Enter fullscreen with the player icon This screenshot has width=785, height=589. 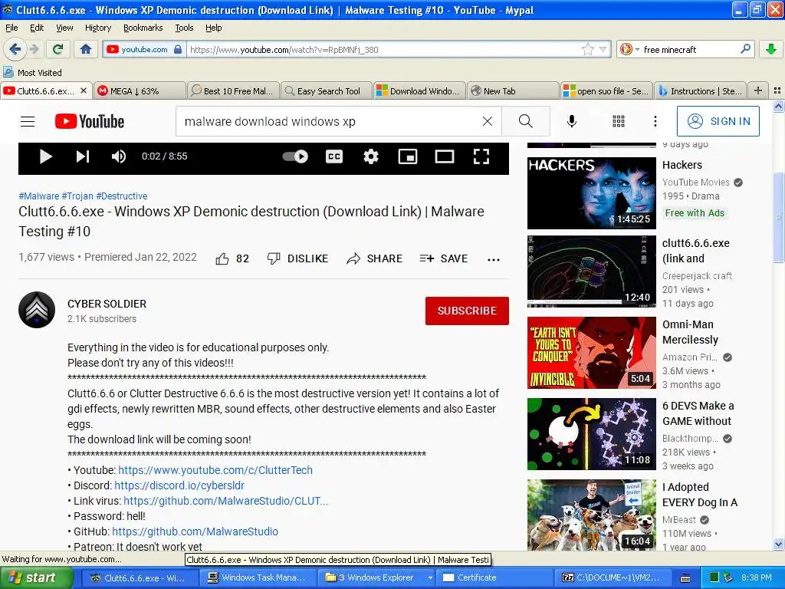[481, 156]
